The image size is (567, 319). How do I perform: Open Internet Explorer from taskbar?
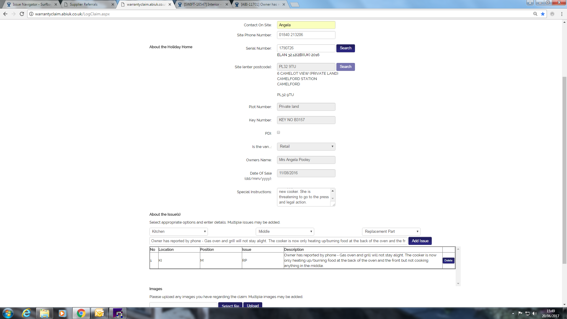coord(26,313)
